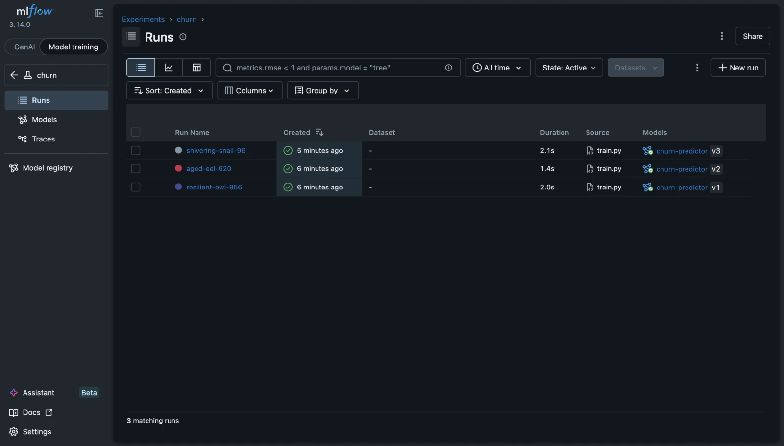This screenshot has width=784, height=446.
Task: Click the Runs list icon beside the title
Action: point(131,36)
